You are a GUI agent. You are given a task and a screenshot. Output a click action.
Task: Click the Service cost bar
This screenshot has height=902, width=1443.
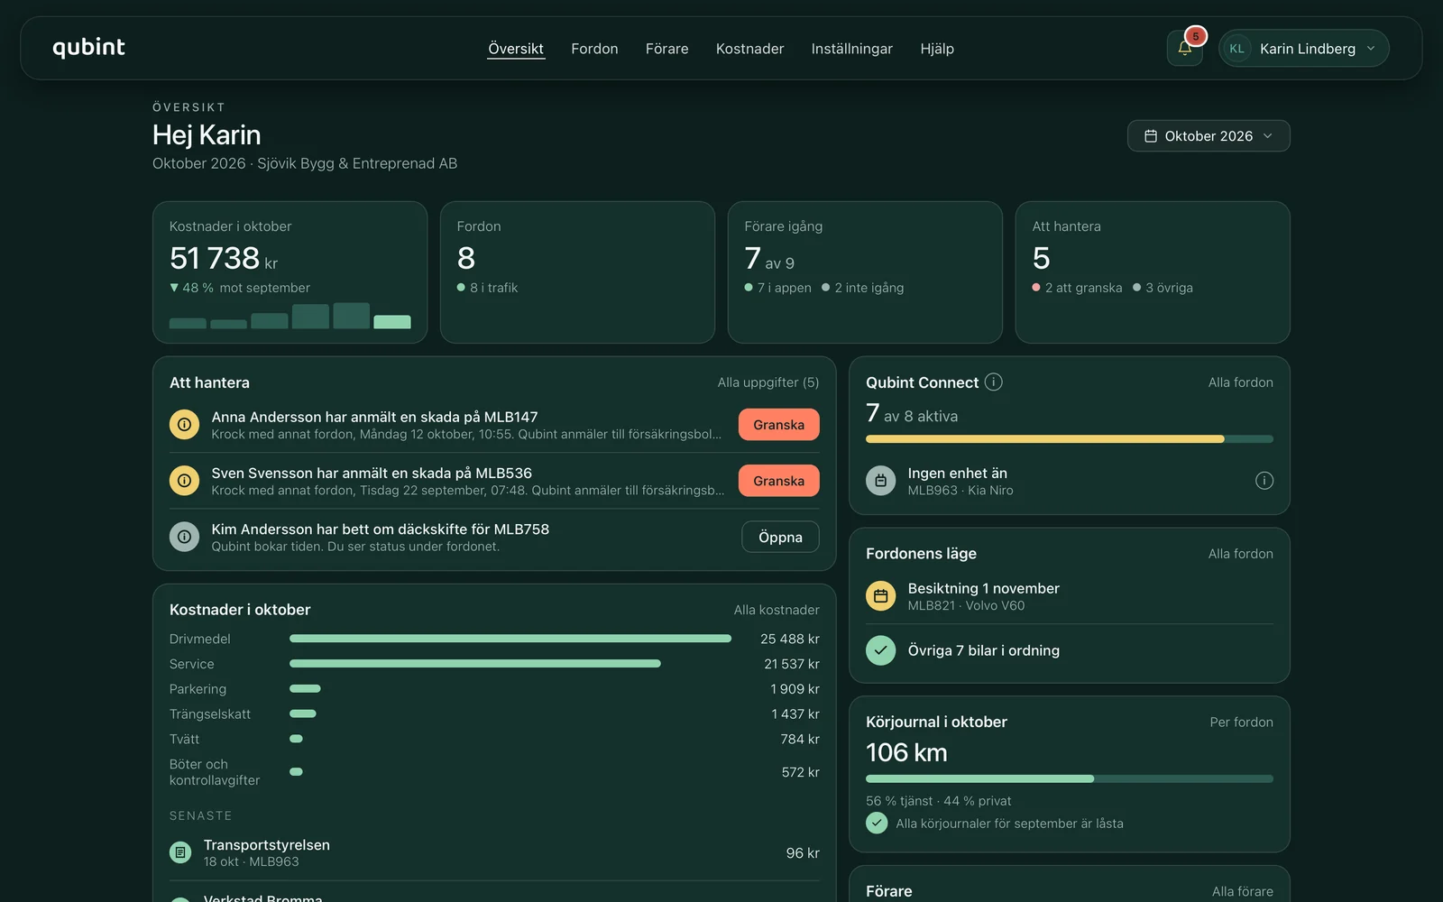[475, 664]
